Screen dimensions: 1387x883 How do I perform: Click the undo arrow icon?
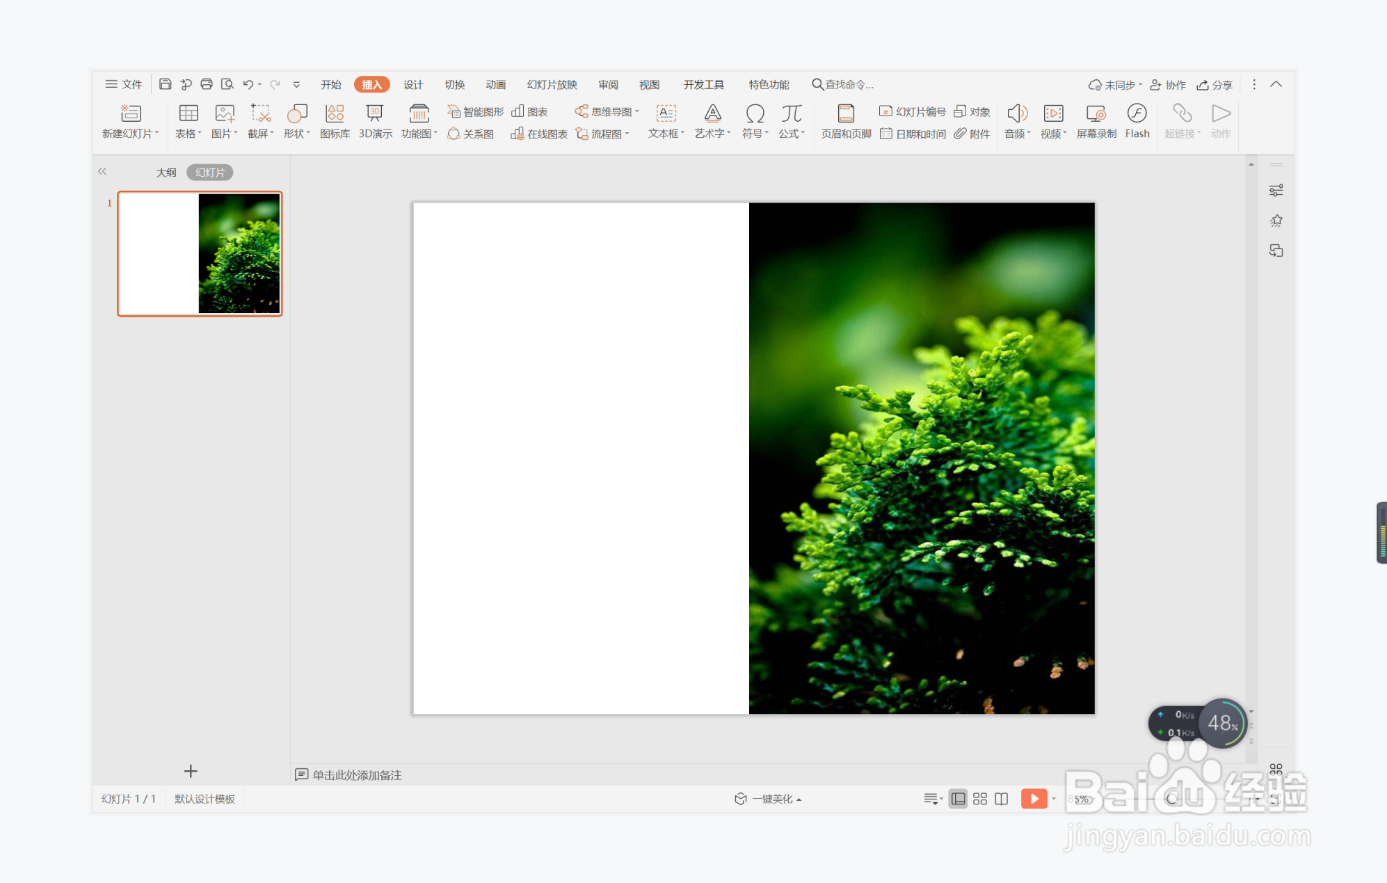tap(248, 84)
